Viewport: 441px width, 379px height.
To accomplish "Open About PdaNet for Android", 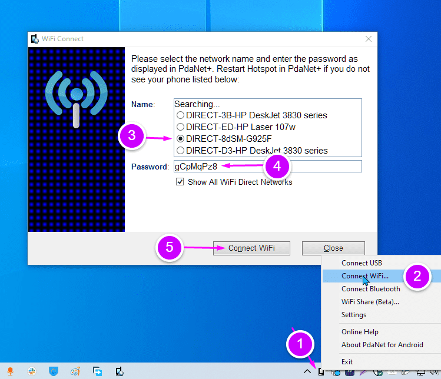I will tap(381, 345).
